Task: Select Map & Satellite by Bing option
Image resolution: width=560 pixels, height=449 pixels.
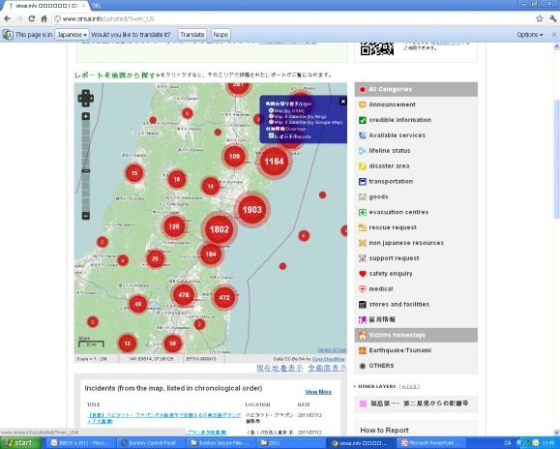Action: [x=271, y=116]
